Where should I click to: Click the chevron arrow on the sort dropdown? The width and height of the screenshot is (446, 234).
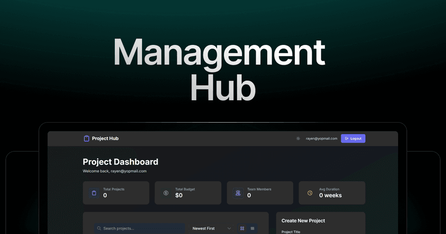pyautogui.click(x=229, y=228)
